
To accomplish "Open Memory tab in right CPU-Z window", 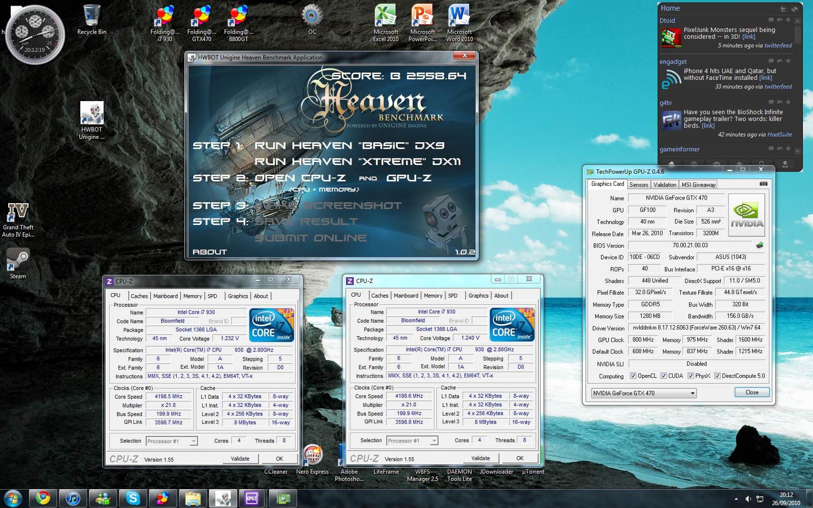I will coord(433,296).
